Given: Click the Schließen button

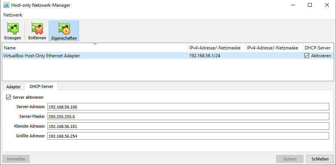Looking at the screenshot, I should point(320,159).
